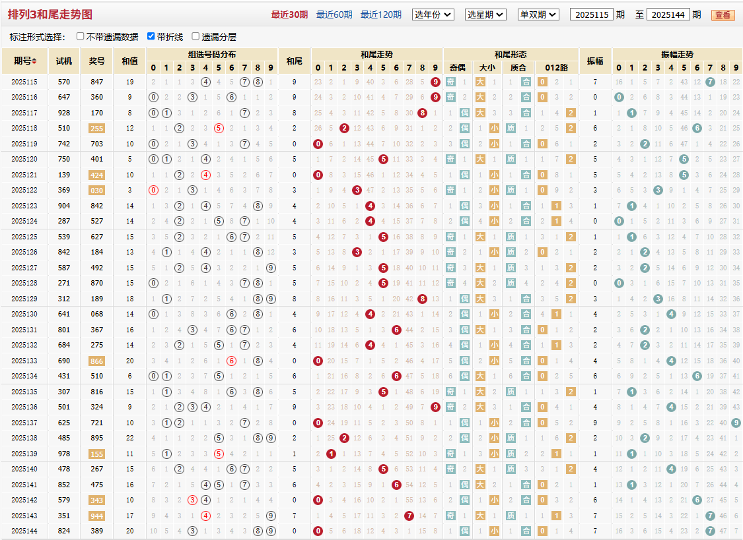The image size is (743, 540).
Task: Select 最近120期 link
Action: pos(381,15)
